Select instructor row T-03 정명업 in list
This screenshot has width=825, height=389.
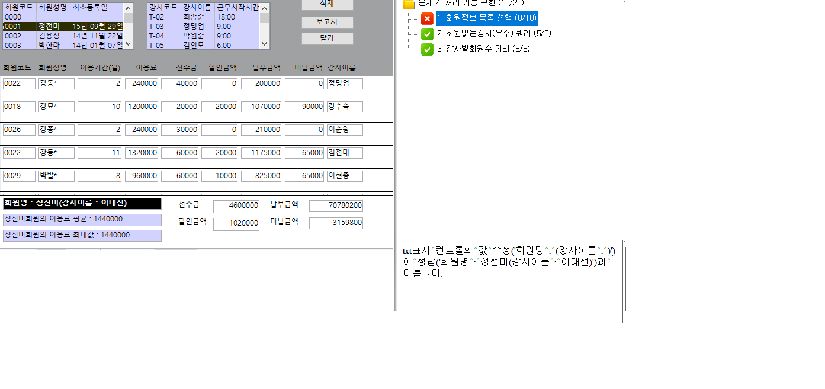click(x=203, y=27)
